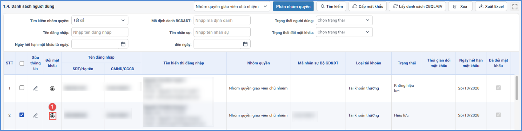Image resolution: width=522 pixels, height=131 pixels.
Task: Untick the checkbox in row 2
Action: click(22, 115)
